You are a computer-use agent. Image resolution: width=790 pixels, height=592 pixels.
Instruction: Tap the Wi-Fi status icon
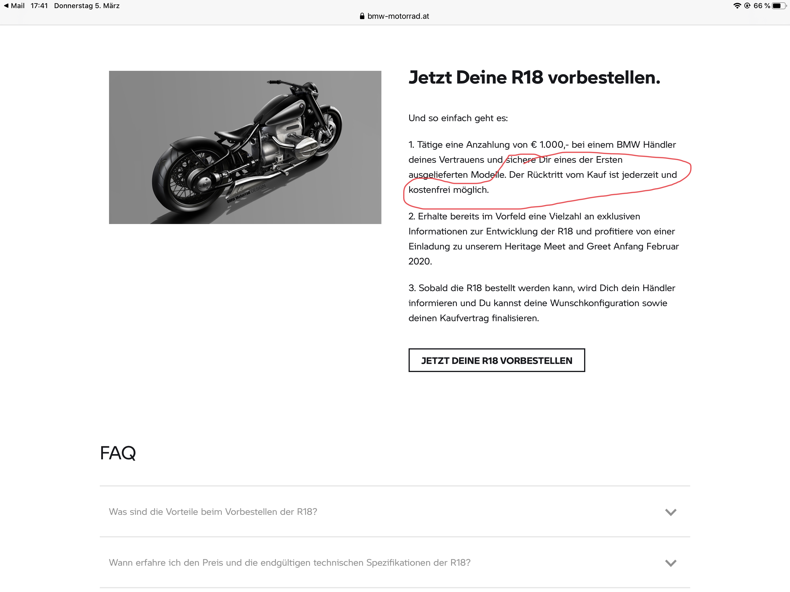click(737, 6)
